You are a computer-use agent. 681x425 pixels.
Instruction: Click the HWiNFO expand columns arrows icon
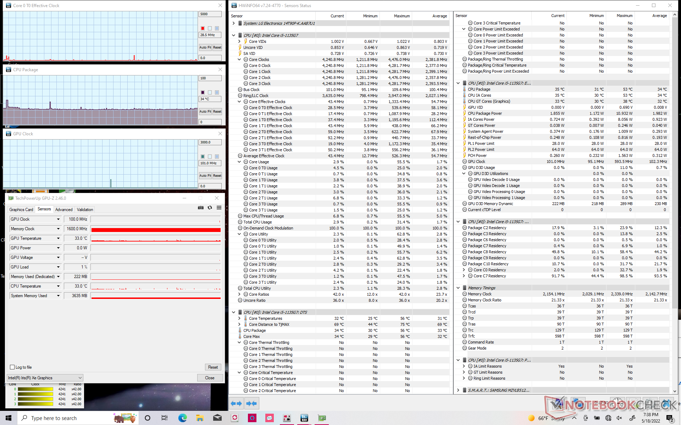(x=236, y=403)
